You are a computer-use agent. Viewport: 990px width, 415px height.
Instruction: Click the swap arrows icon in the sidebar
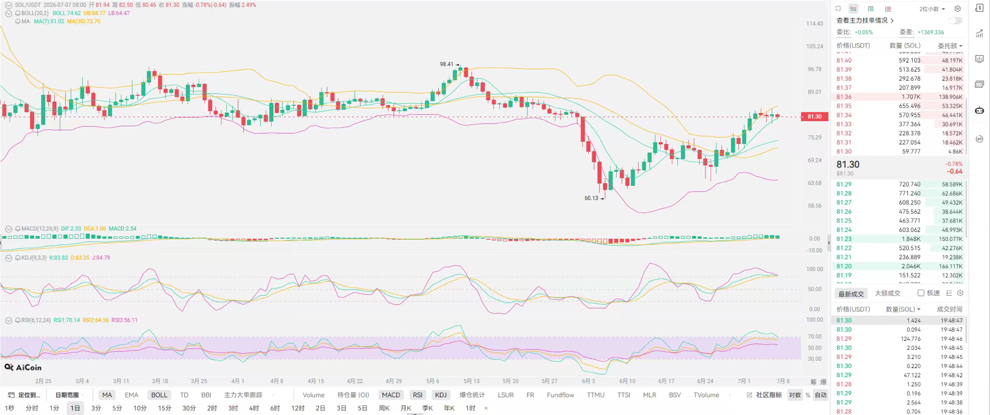pos(979,139)
